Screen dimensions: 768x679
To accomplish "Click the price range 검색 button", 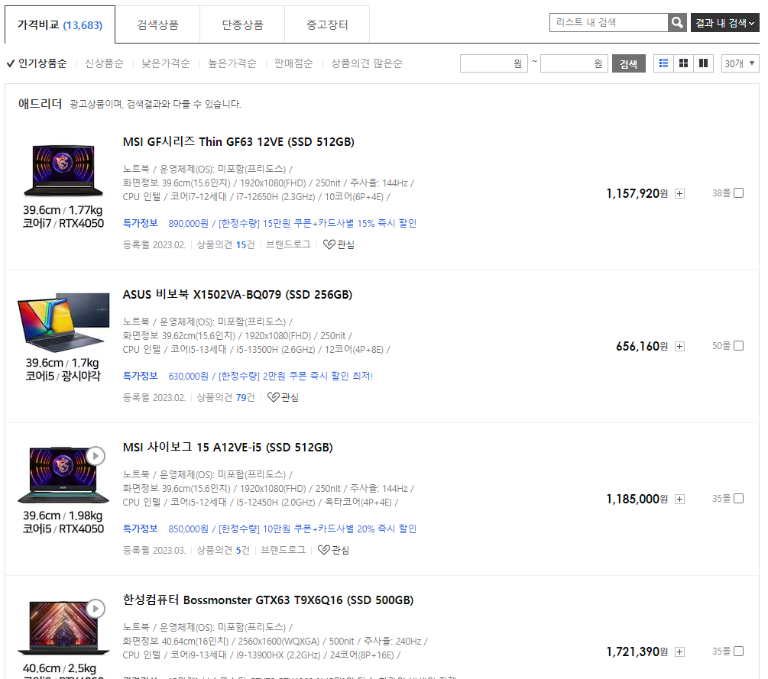I will pos(628,63).
